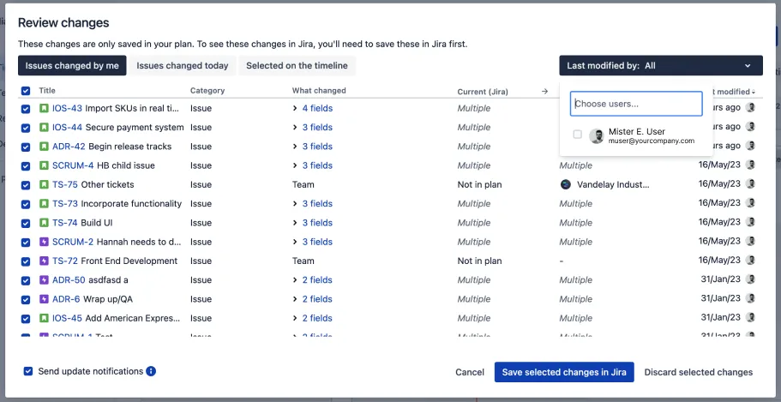
Task: Select the Issues changed by me filter
Action: pyautogui.click(x=72, y=65)
